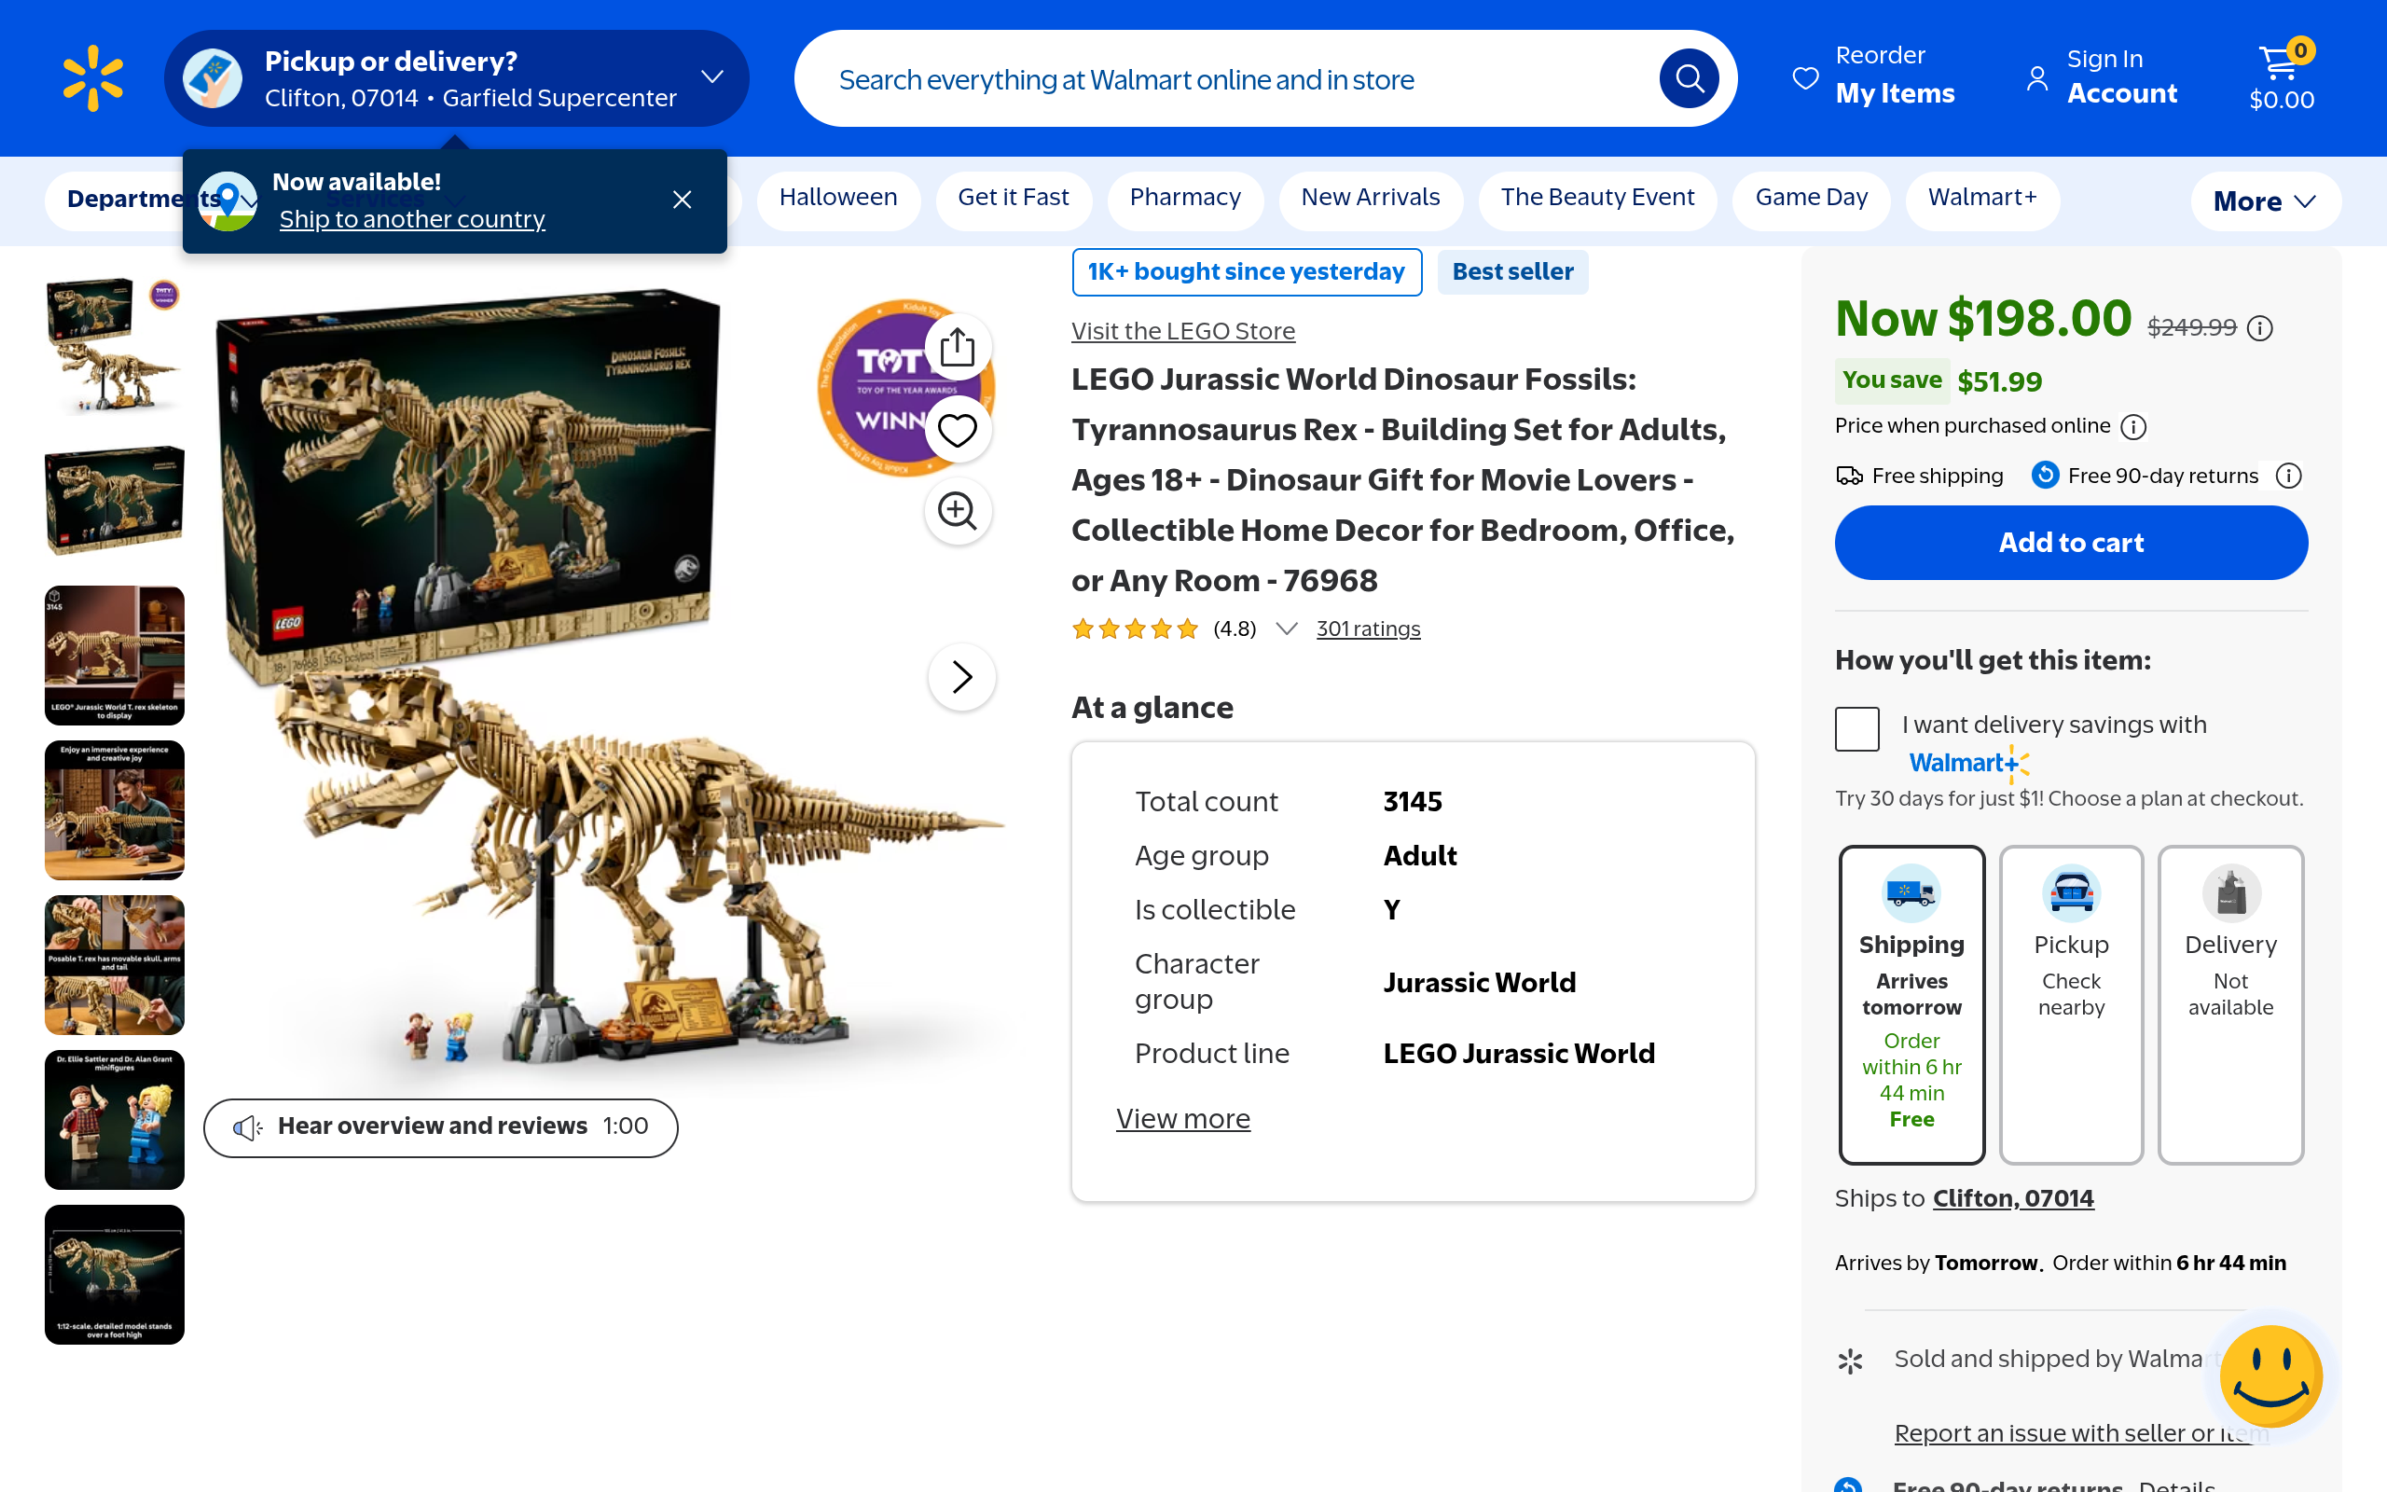Open the Game Day category
The image size is (2387, 1492).
(x=1812, y=200)
